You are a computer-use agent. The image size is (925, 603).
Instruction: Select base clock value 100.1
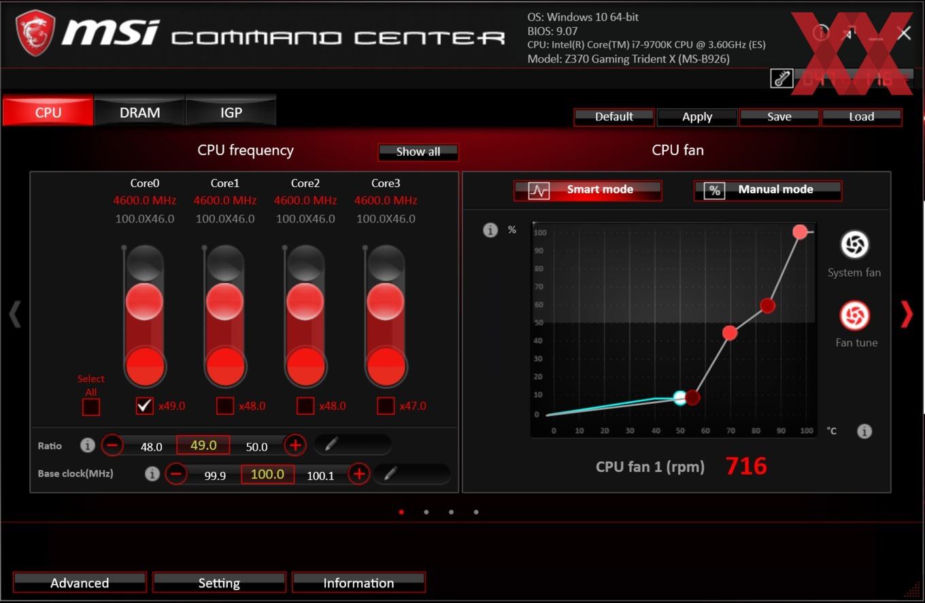[320, 475]
